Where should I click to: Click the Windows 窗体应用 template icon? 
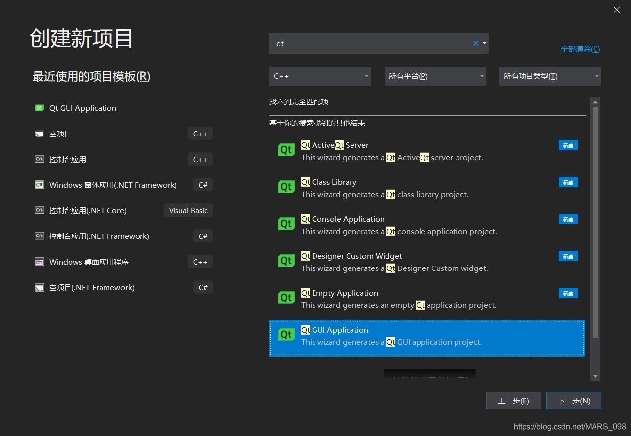click(39, 185)
